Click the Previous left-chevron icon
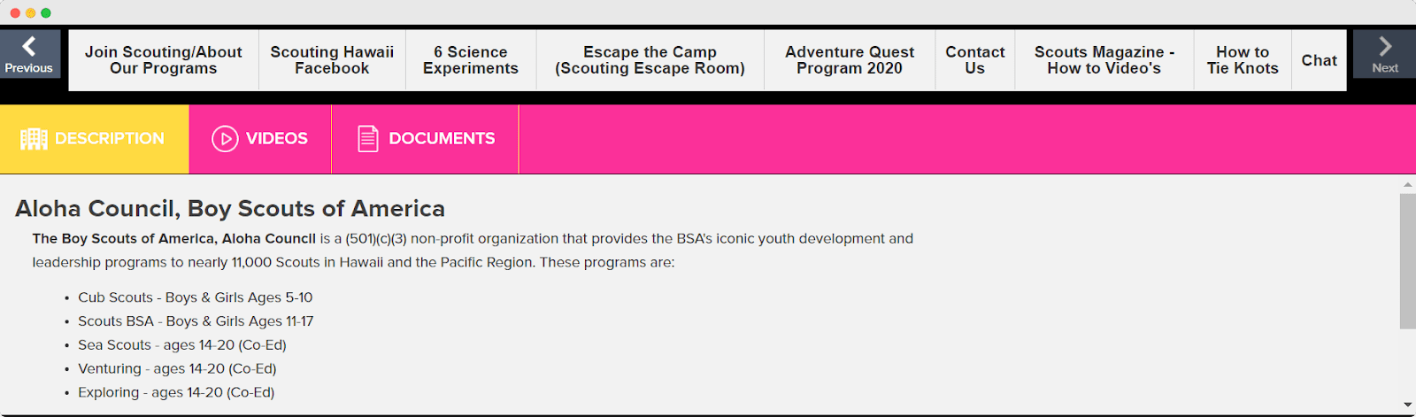The image size is (1416, 417). coord(29,46)
